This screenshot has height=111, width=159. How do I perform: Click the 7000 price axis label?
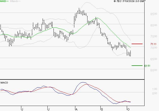click(154, 48)
